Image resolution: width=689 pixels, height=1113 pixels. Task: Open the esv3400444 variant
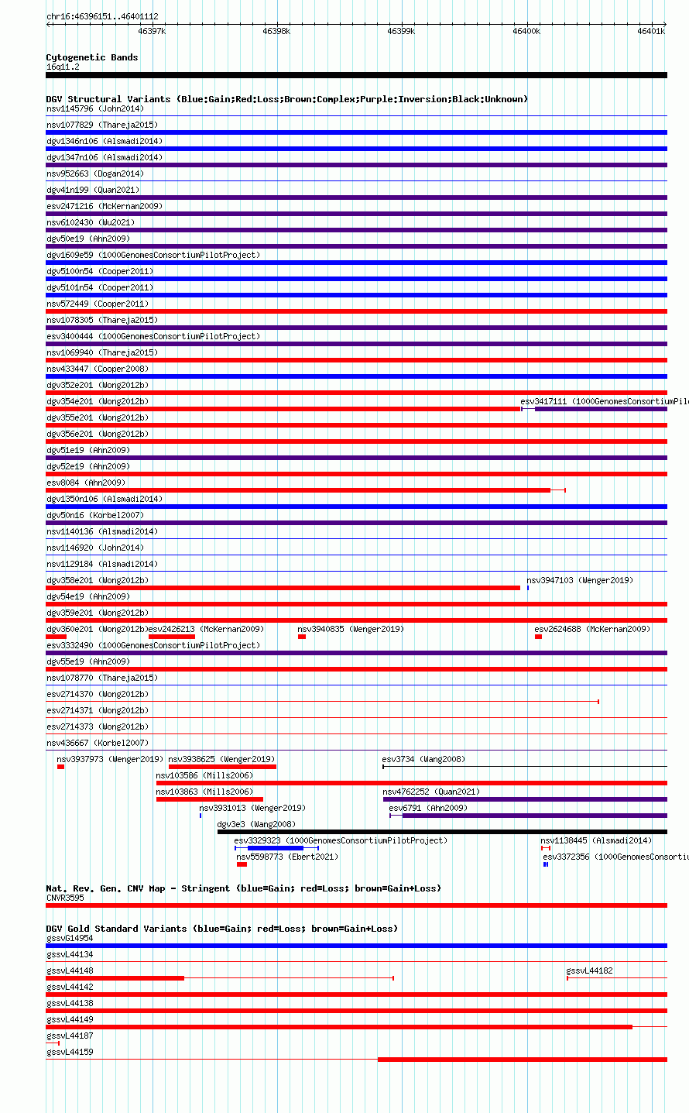356,344
